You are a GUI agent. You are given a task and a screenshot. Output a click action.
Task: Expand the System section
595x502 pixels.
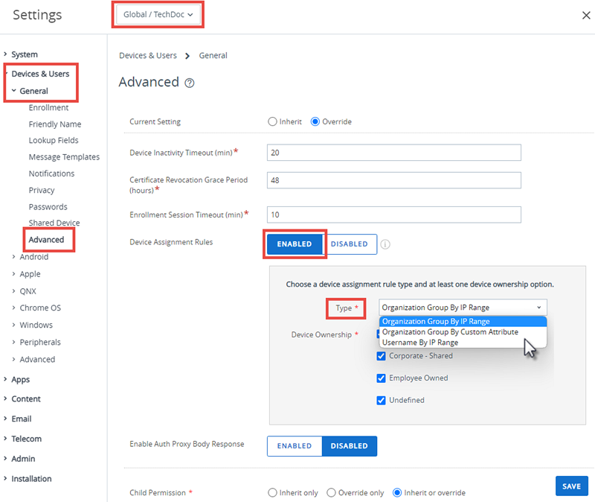click(x=6, y=54)
